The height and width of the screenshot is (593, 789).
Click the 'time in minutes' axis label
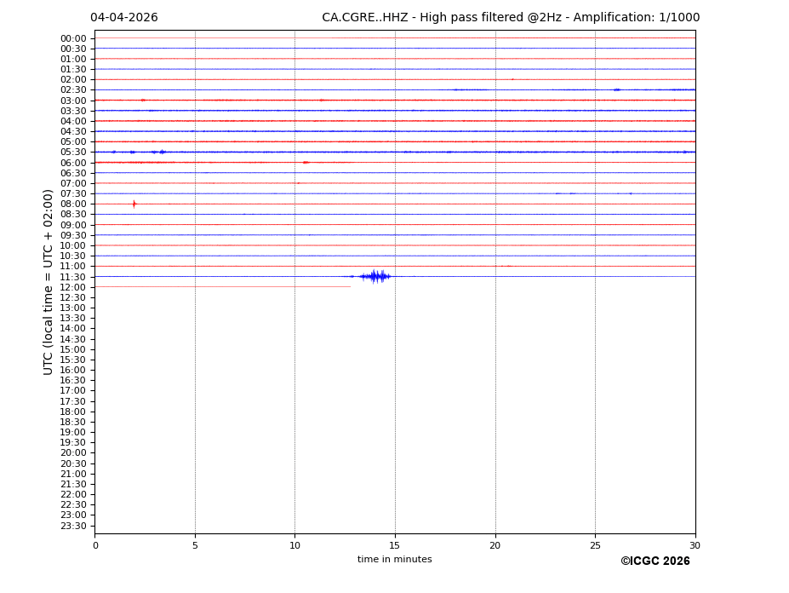tap(394, 560)
